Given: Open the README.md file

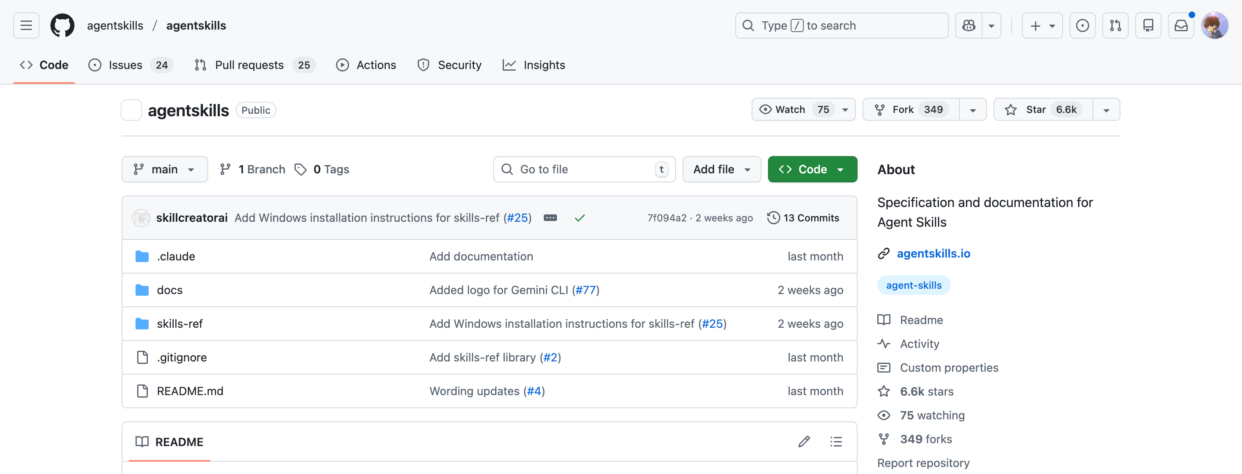Looking at the screenshot, I should [x=190, y=391].
